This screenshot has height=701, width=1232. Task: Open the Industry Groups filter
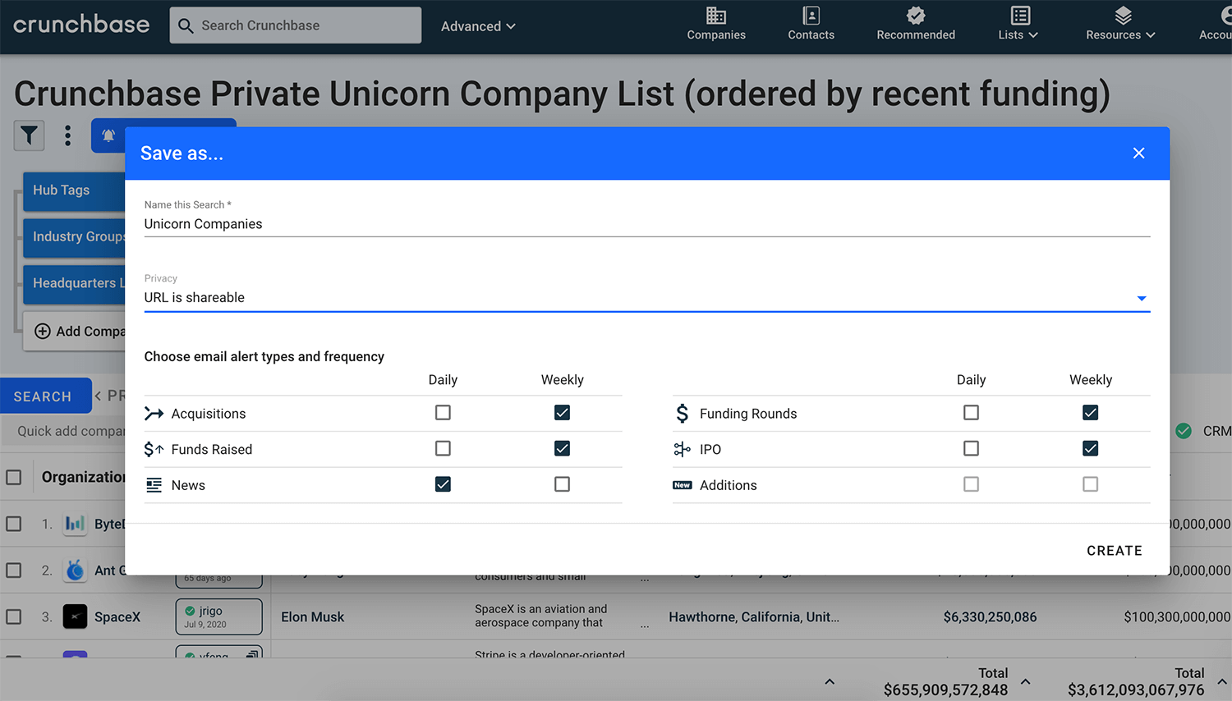tap(74, 236)
